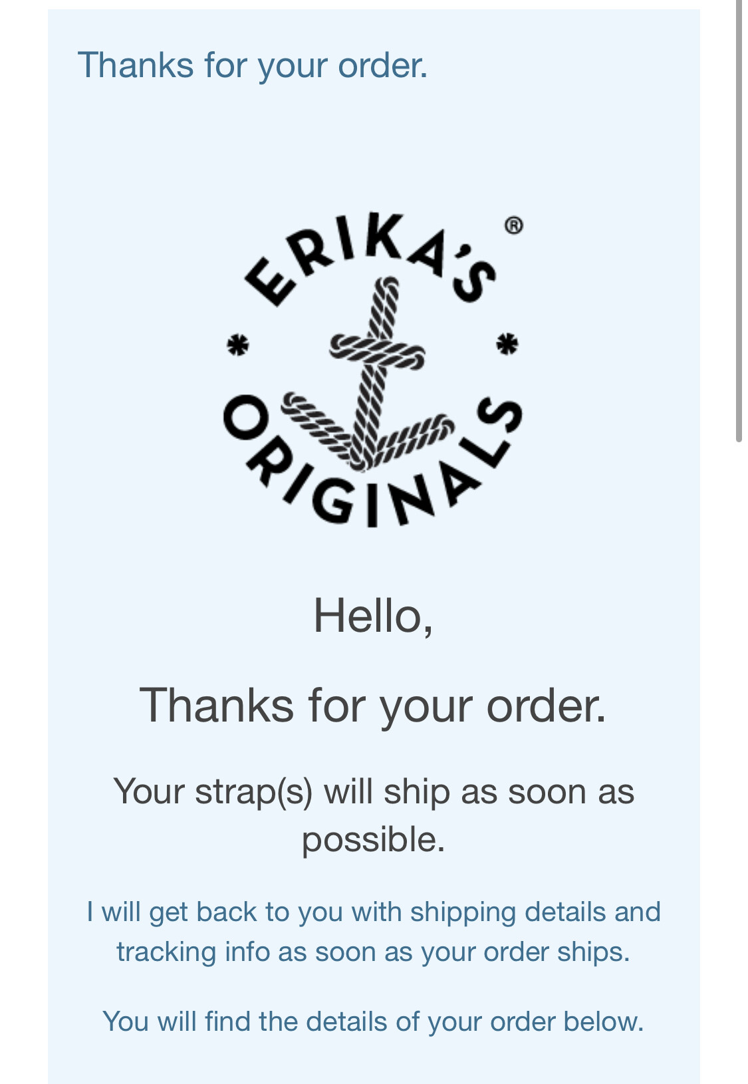Screen dimensions: 748x1084
Task: Click the large dark 'Thanks for your order.' heading
Action: click(x=373, y=705)
